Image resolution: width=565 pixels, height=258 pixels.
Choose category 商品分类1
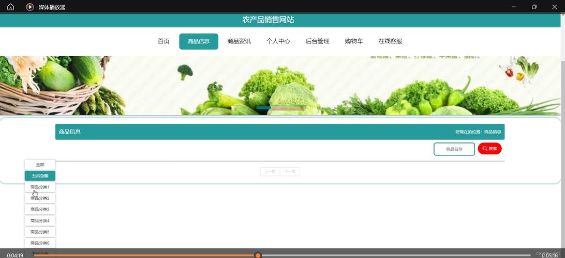[x=40, y=187]
